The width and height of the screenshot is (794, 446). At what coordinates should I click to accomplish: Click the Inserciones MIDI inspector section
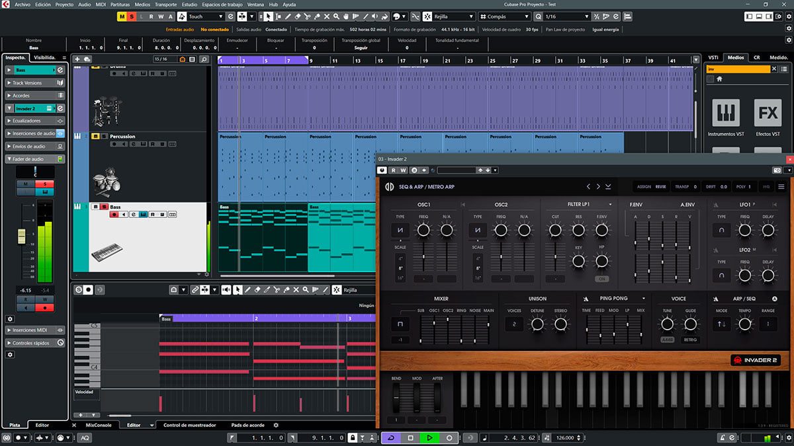pos(35,330)
